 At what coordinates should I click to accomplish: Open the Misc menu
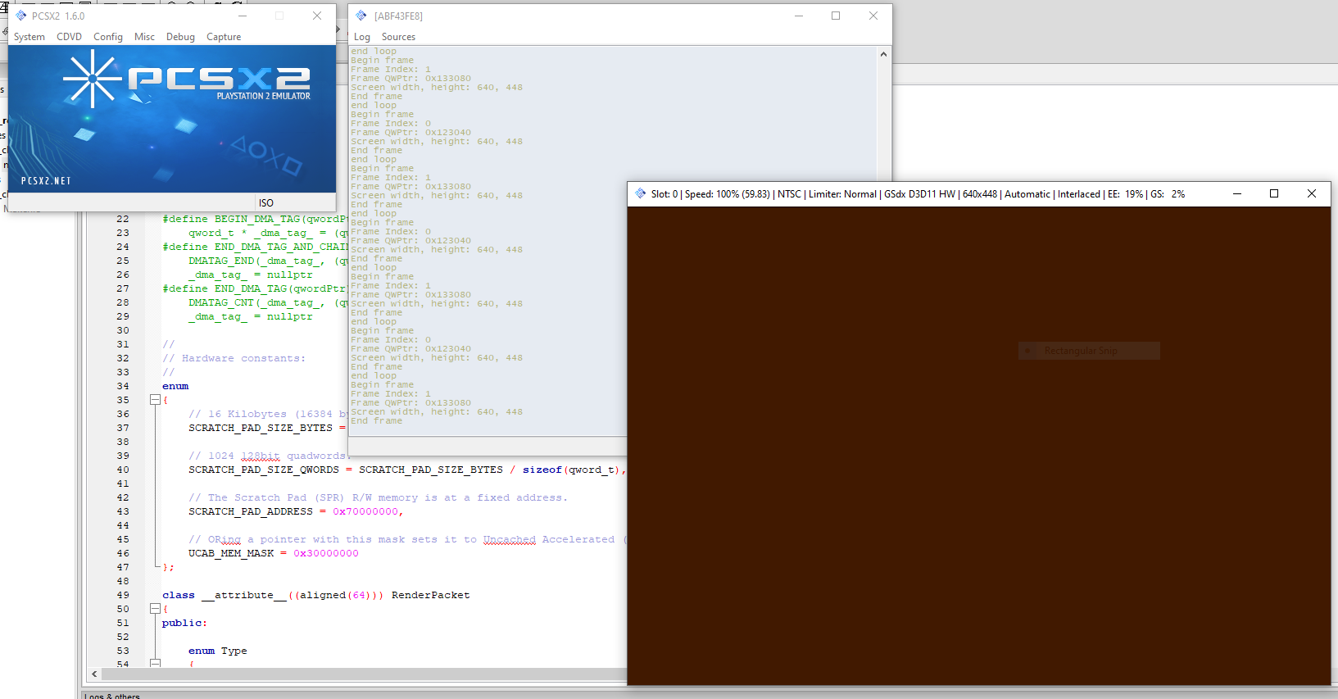(x=144, y=37)
